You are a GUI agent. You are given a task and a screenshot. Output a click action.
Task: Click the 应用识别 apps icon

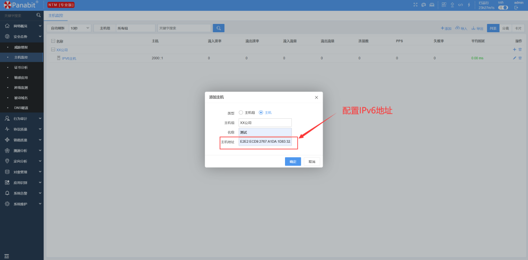(x=7, y=183)
